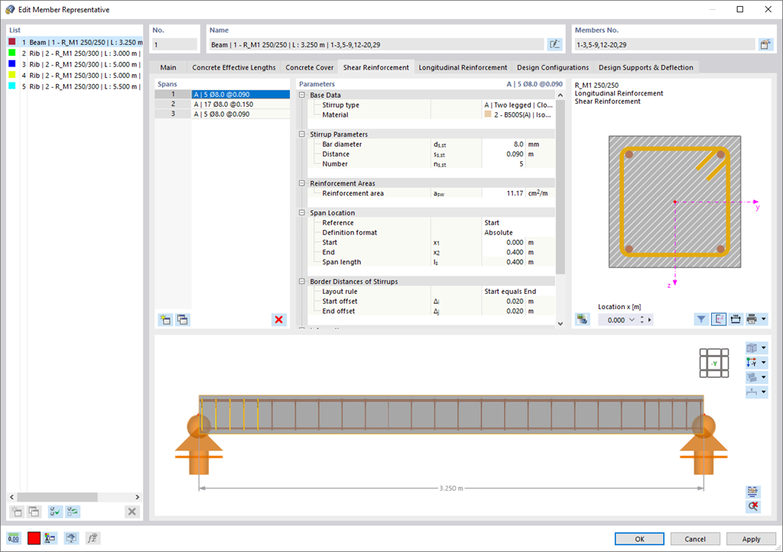The width and height of the screenshot is (783, 552).
Task: Click the filter funnel icon in section preview
Action: tap(701, 319)
